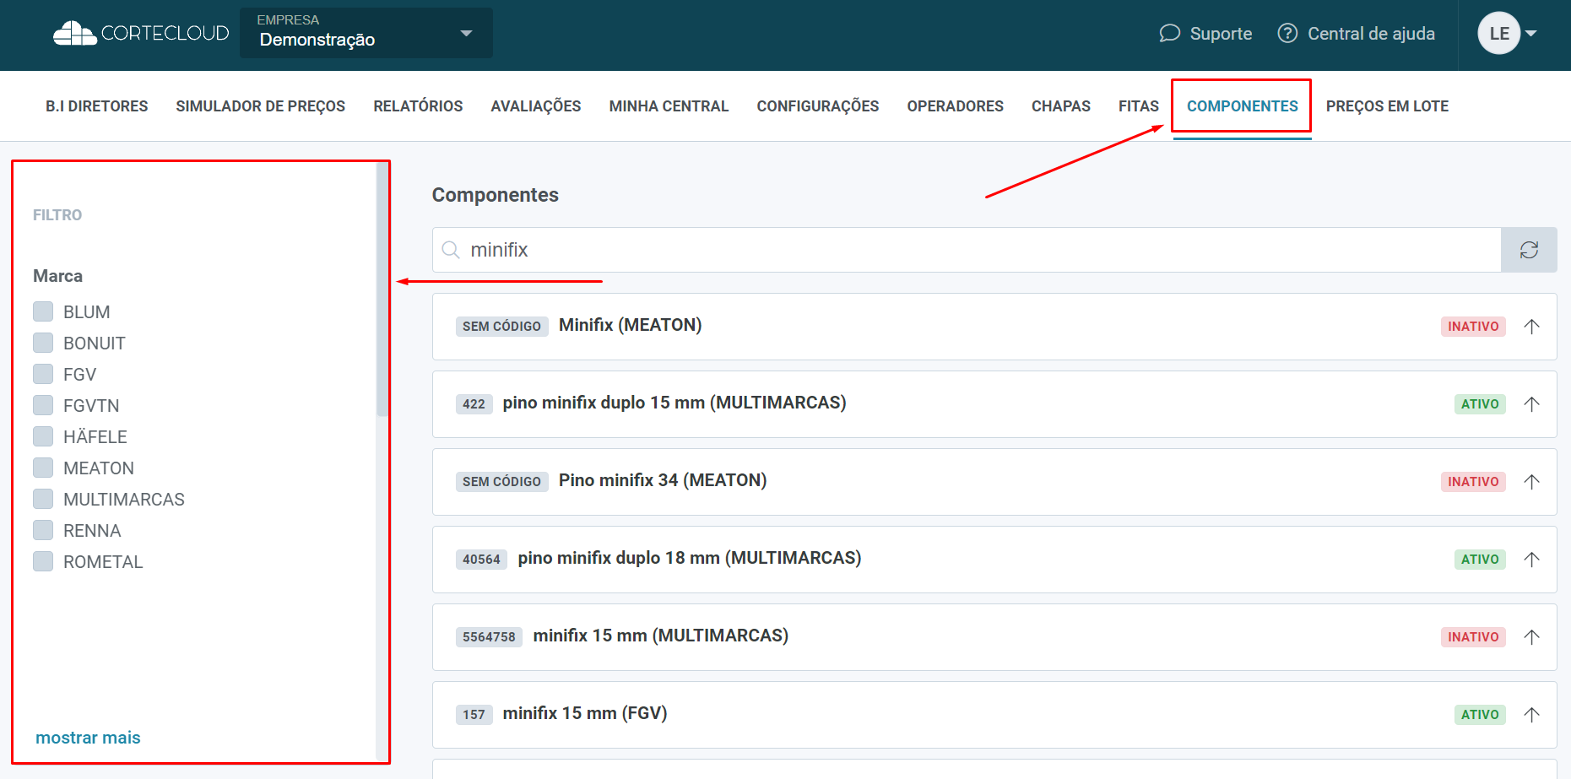Image resolution: width=1571 pixels, height=779 pixels.
Task: Tick the MULTIMARCAS filter checkbox
Action: point(43,499)
